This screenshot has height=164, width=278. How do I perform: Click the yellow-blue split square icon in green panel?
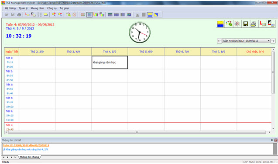[220, 24]
